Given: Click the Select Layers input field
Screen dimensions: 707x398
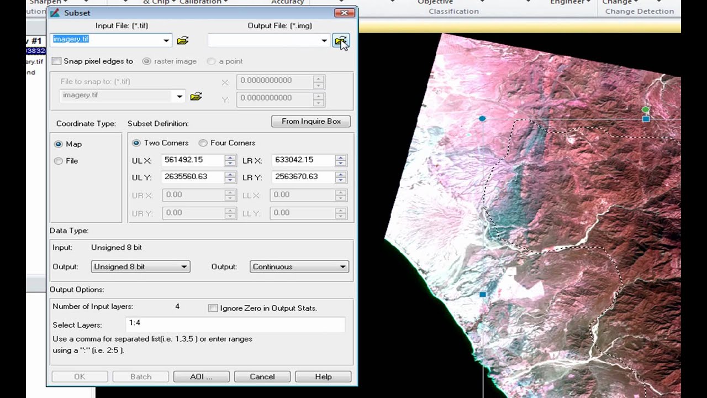Looking at the screenshot, I should tap(236, 324).
